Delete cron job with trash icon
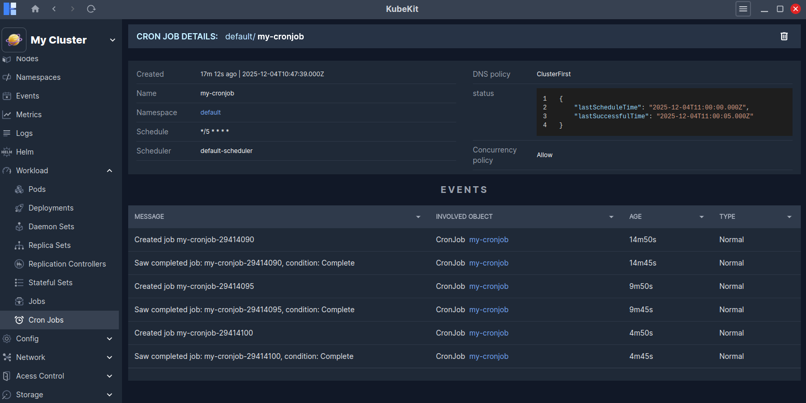806x403 pixels. pos(784,36)
